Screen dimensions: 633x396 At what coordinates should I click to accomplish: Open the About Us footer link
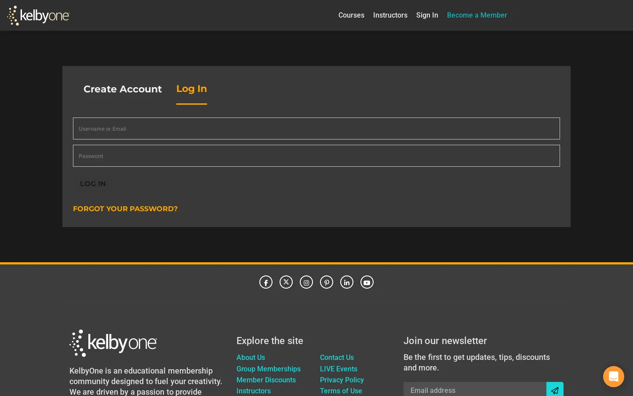click(x=251, y=357)
